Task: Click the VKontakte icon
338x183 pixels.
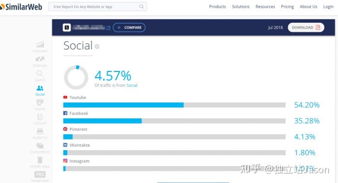Action: point(65,145)
